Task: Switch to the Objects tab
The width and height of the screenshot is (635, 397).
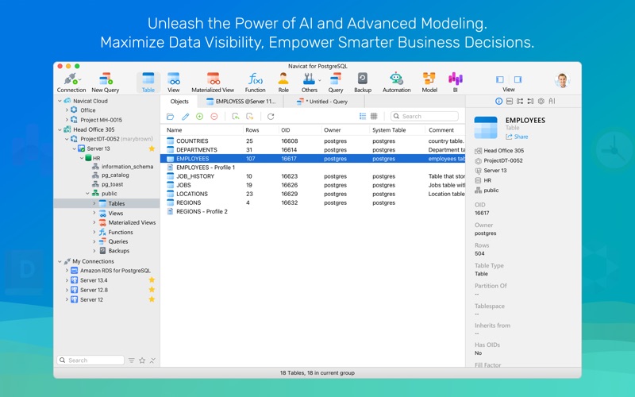Action: 179,102
